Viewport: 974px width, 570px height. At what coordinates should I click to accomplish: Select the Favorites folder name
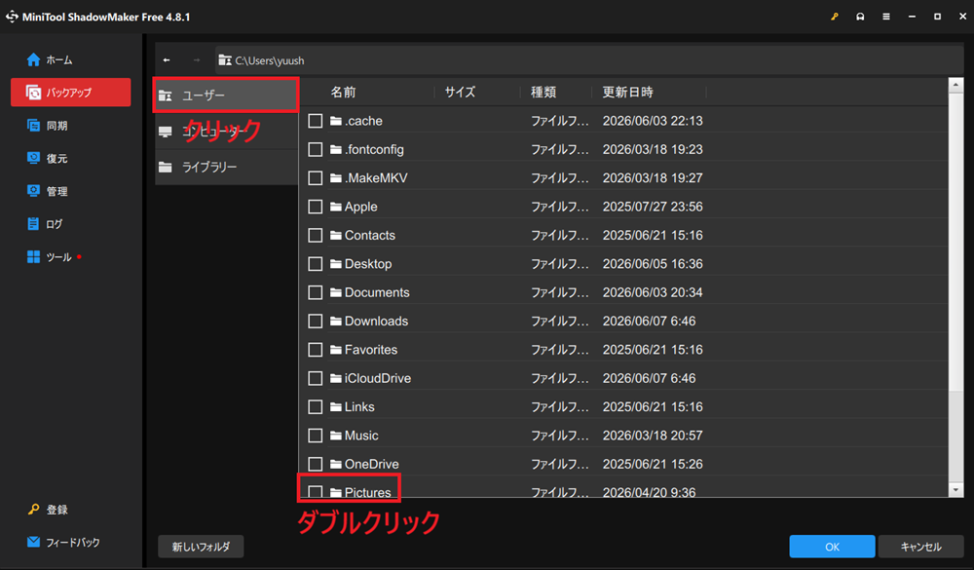tap(371, 350)
